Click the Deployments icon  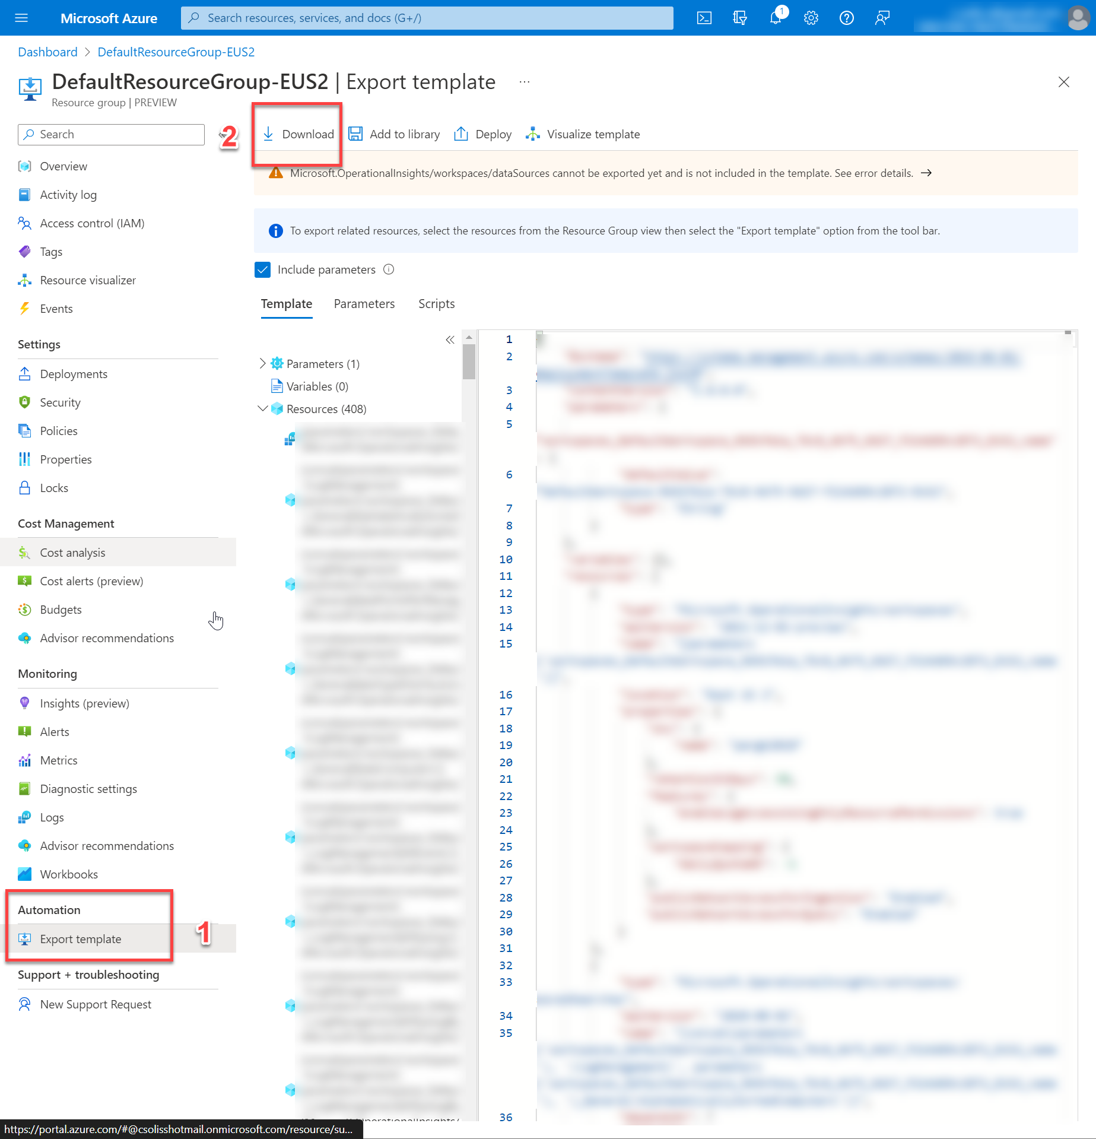(x=24, y=374)
